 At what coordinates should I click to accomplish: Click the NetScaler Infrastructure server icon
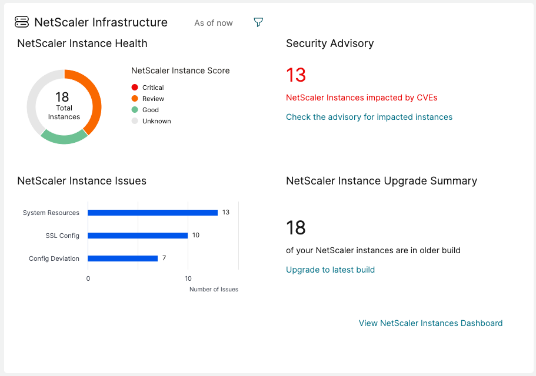22,22
